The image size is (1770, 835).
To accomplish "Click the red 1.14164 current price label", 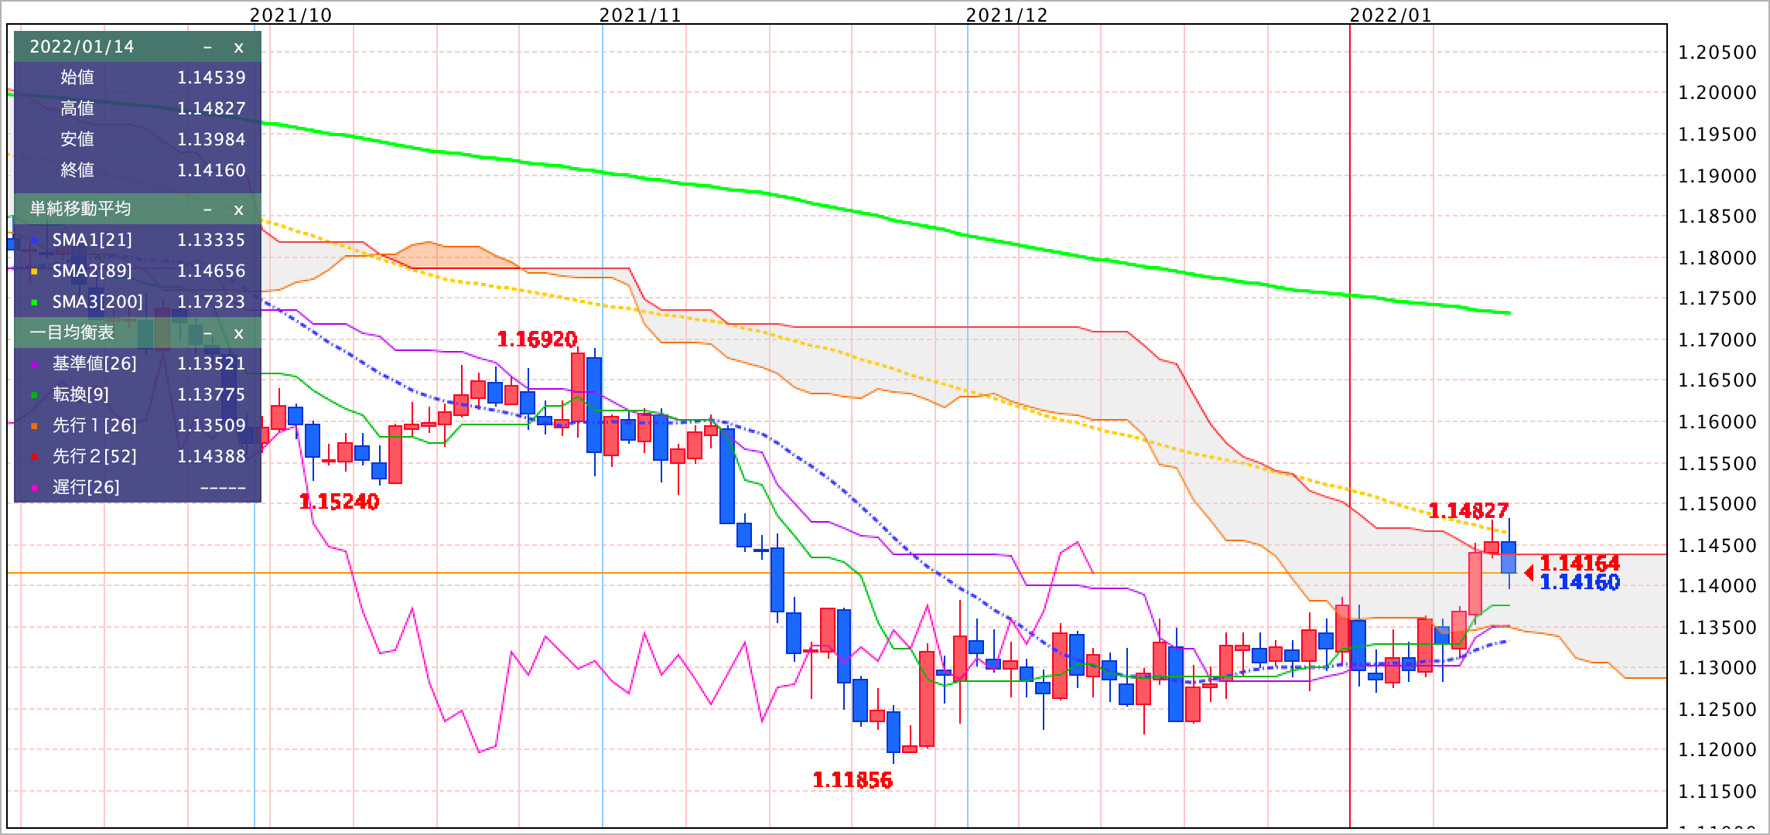I will click(1580, 563).
